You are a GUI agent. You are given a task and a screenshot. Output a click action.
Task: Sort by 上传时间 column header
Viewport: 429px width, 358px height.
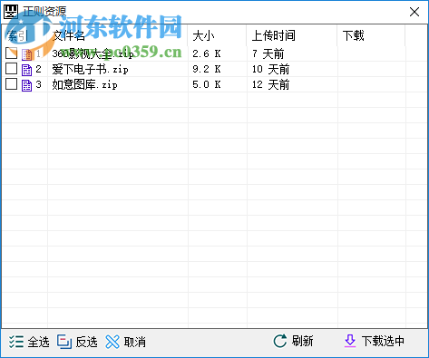(x=292, y=35)
